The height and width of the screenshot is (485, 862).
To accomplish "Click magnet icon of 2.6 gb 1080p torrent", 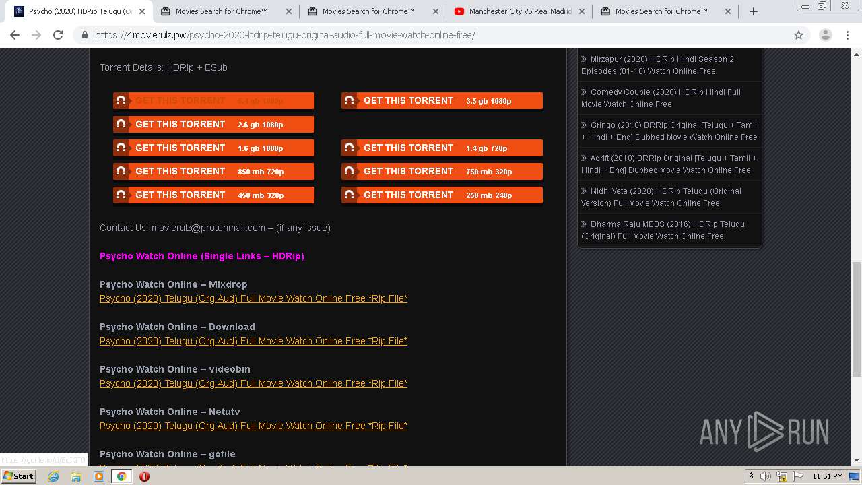I will (121, 124).
